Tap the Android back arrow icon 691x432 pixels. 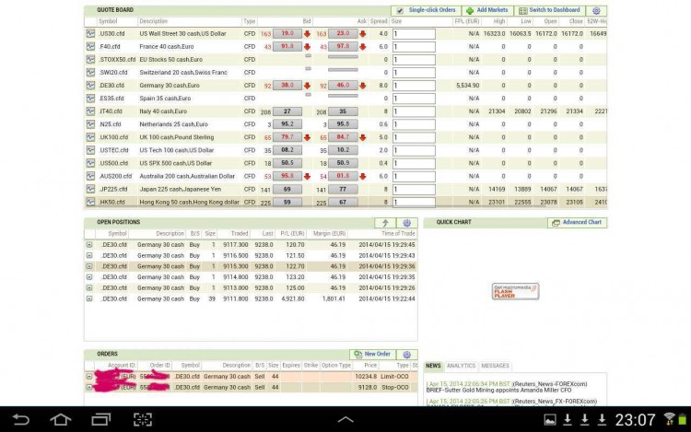[x=20, y=419]
